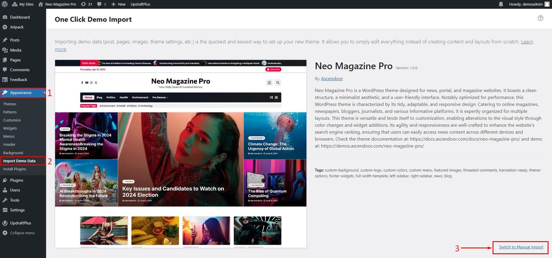
Task: Go to Dashboard in the sidebar
Action: click(x=20, y=17)
